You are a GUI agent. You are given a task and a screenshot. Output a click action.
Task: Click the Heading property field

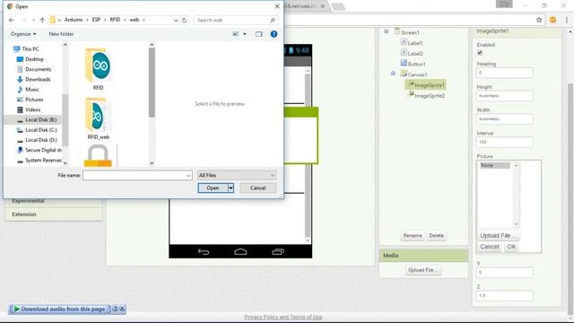tap(505, 73)
